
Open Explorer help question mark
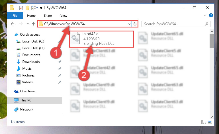pyautogui.click(x=211, y=15)
